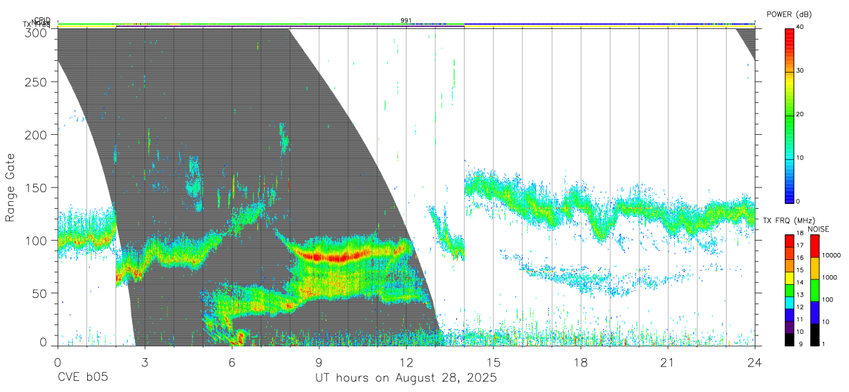Select the green 13–14 MHz frequency swatch
The width and height of the screenshot is (849, 392).
(x=790, y=290)
